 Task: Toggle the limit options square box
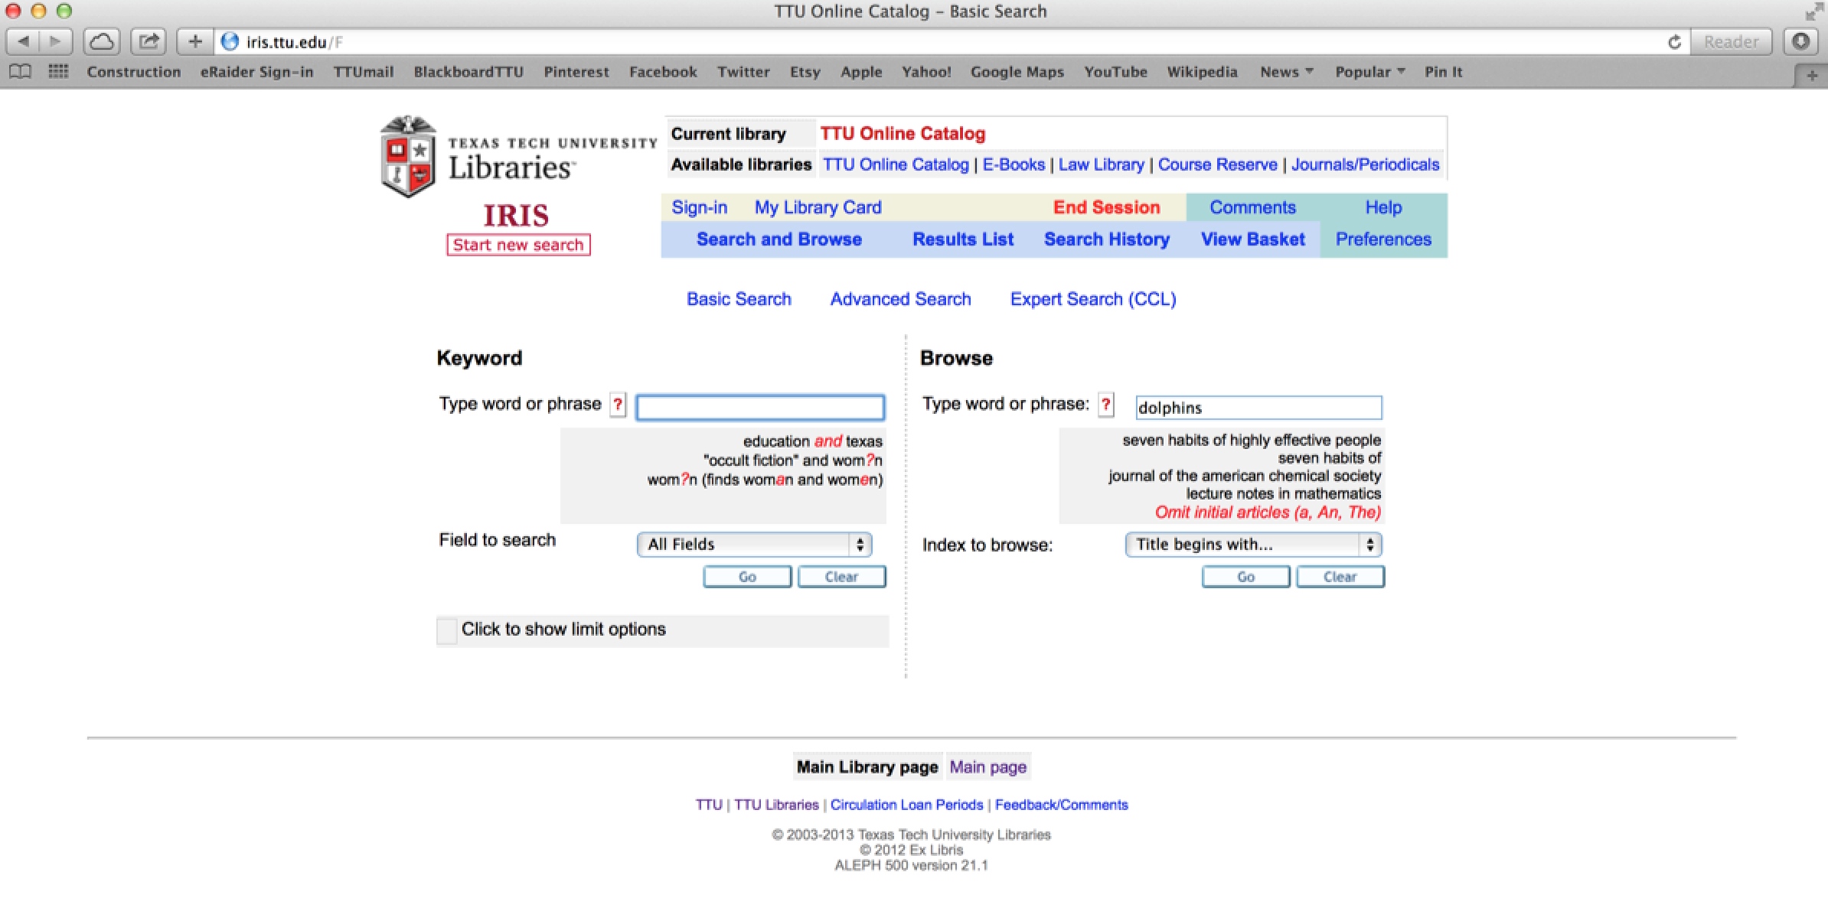447,631
